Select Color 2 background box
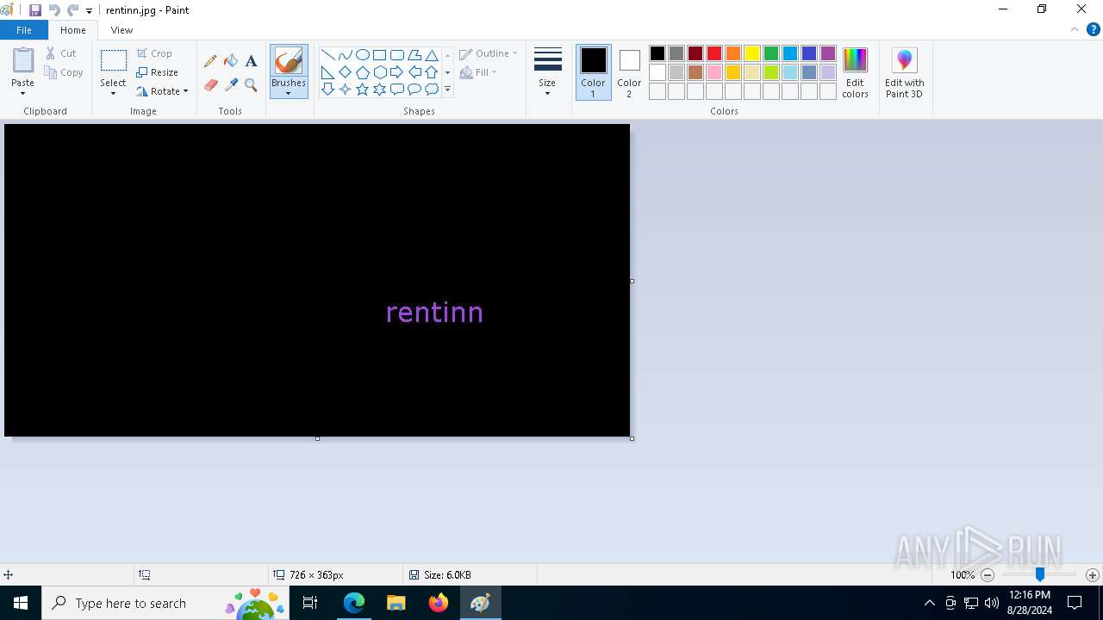This screenshot has height=620, width=1103. pos(629,72)
